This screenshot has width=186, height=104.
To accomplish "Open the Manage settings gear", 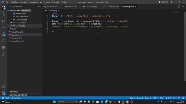I will tap(3, 93).
